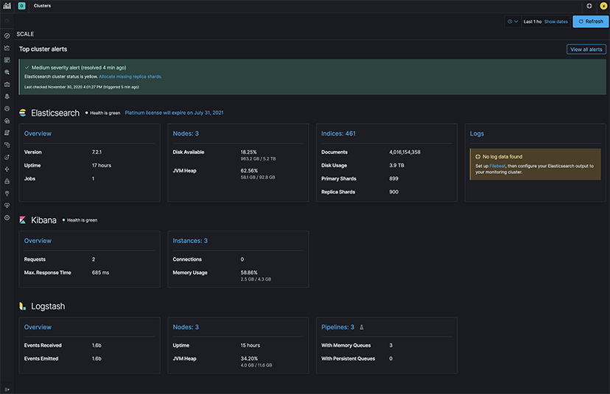Open Graph via the green nodes icon
The image size is (610, 394).
pyautogui.click(x=7, y=169)
